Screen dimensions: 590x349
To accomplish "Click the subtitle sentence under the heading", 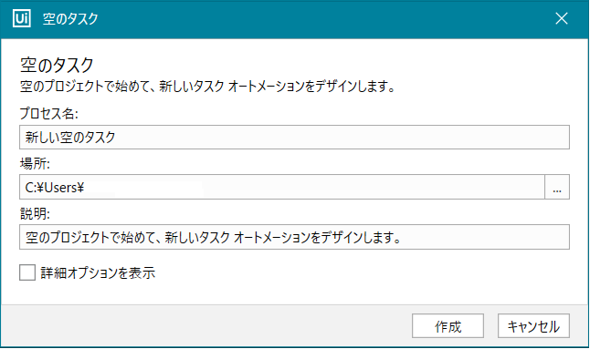I will pos(207,87).
